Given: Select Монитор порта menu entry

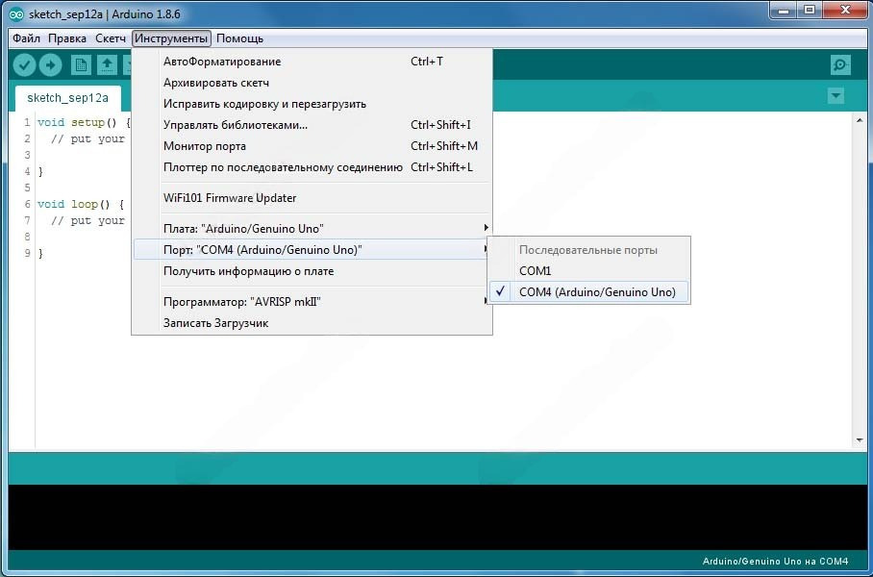Looking at the screenshot, I should tap(205, 146).
